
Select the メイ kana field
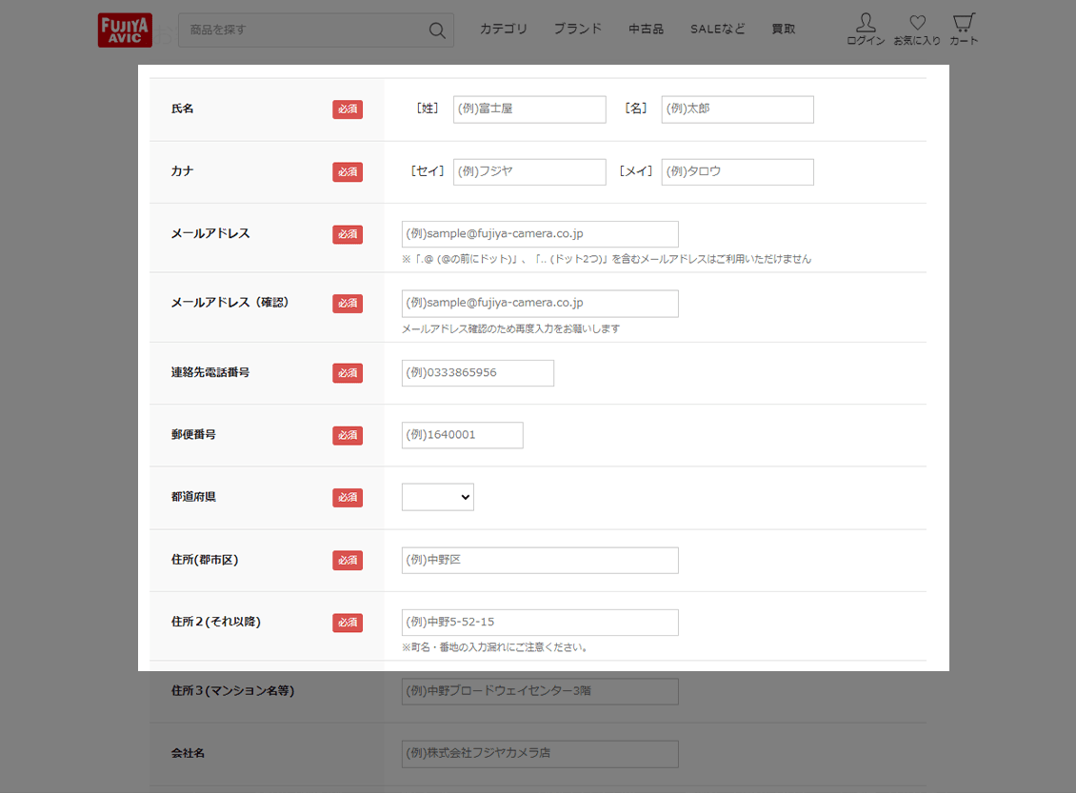tap(737, 172)
